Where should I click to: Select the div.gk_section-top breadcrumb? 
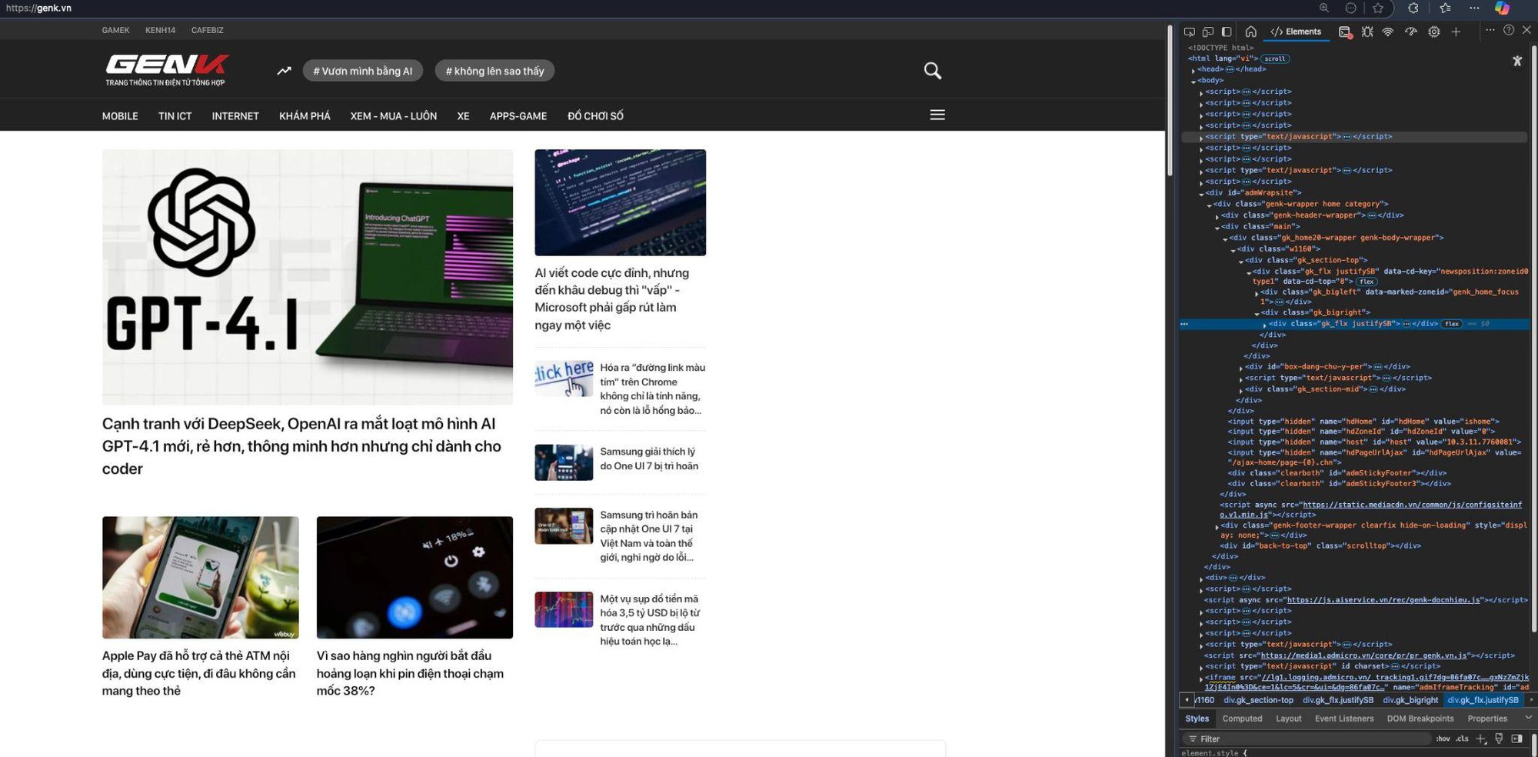pos(1258,700)
